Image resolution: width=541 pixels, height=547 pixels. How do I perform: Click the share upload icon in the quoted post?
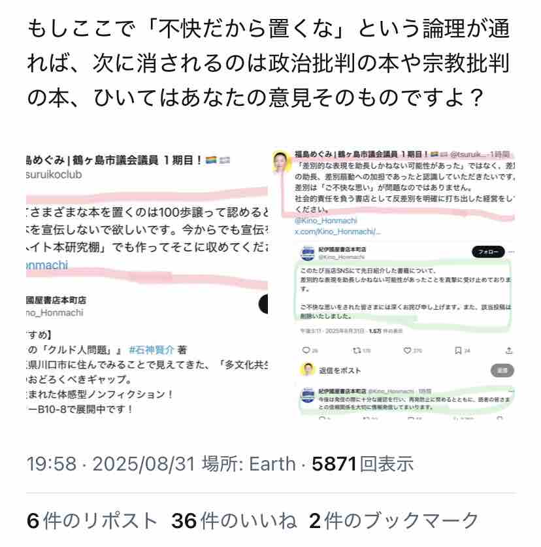(509, 350)
